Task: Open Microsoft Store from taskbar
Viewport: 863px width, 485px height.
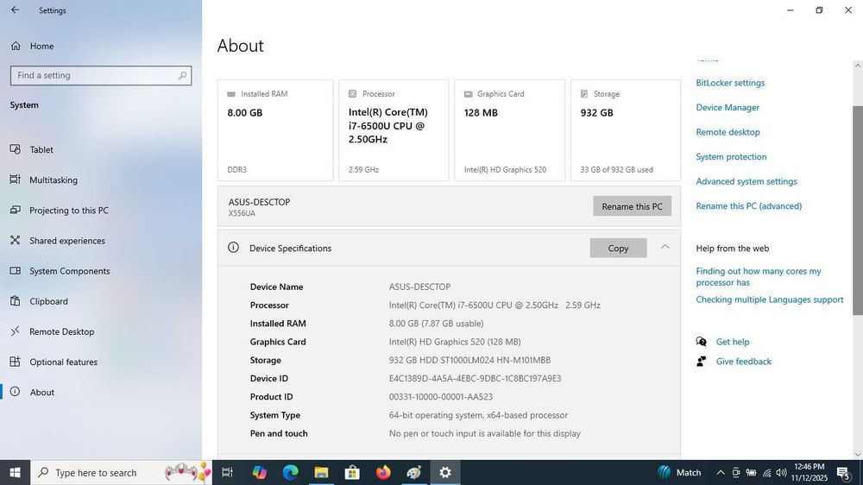Action: [352, 472]
